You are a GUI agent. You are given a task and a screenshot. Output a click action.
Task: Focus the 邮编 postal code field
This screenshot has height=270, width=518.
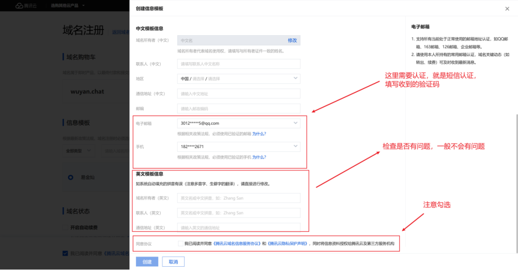pos(238,108)
